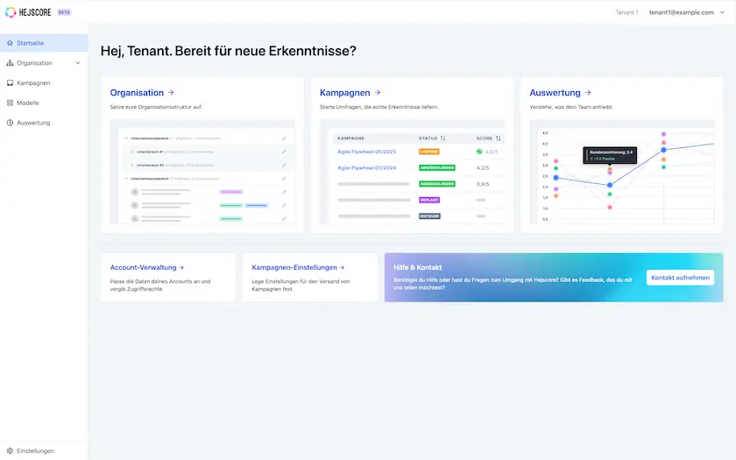Click Agile Flywheel 01/2025 in preview
This screenshot has height=460, width=736.
366,152
